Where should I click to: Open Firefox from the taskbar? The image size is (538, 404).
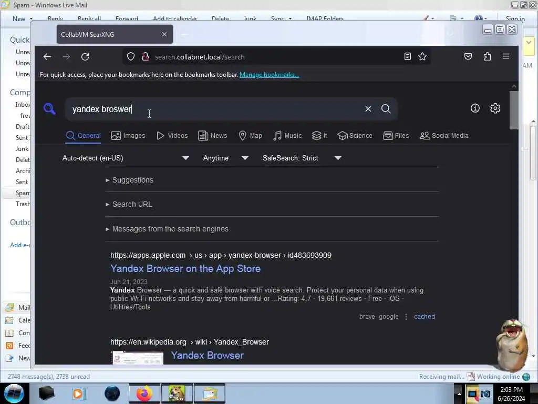tap(144, 393)
